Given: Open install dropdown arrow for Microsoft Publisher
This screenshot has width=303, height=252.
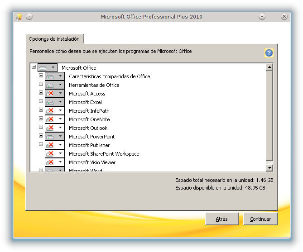Looking at the screenshot, I should point(60,145).
